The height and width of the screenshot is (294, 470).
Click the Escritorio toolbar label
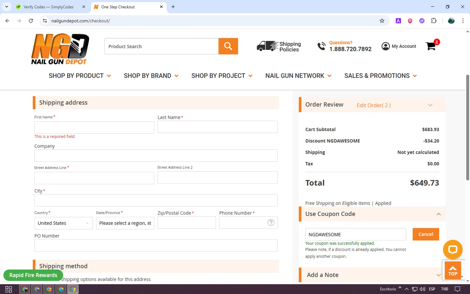(x=388, y=289)
